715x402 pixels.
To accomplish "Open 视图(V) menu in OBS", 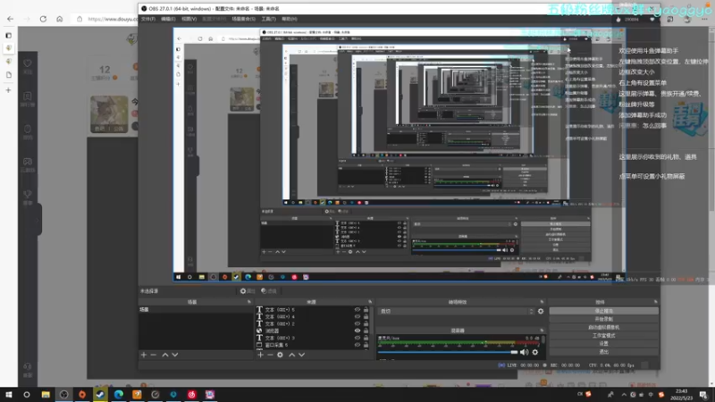I will pyautogui.click(x=189, y=19).
